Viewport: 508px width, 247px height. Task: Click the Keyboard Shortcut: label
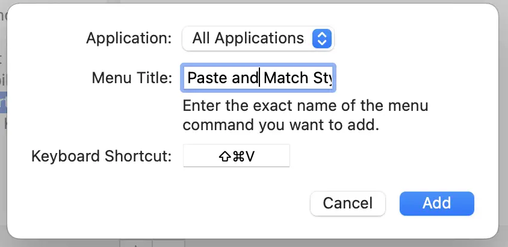tap(101, 156)
